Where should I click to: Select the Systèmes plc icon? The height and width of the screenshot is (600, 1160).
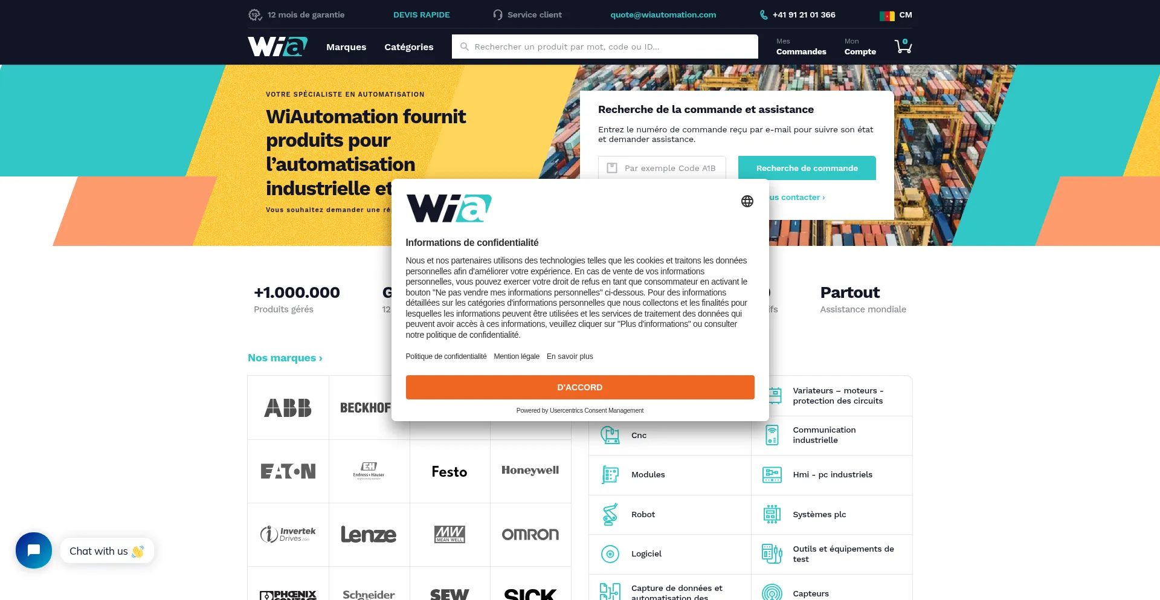pyautogui.click(x=772, y=514)
